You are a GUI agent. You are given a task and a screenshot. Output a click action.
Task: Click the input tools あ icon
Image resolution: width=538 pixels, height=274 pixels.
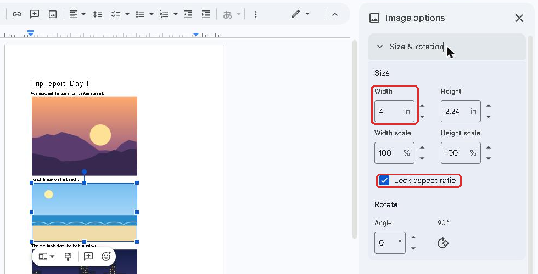(x=227, y=14)
